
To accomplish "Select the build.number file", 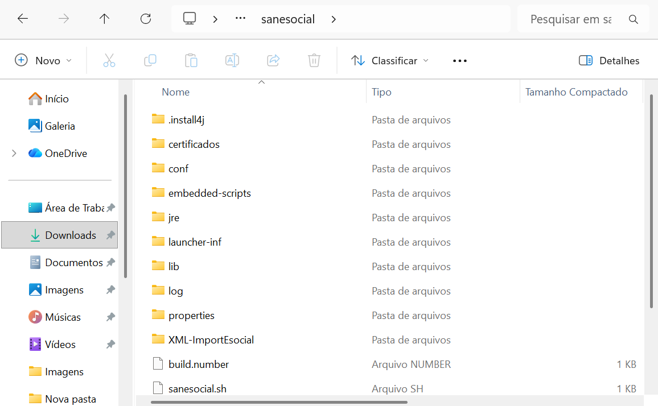I will (199, 364).
